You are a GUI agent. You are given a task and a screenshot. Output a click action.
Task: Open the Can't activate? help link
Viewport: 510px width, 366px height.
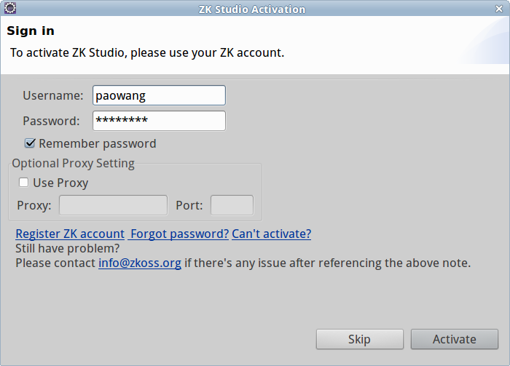click(272, 234)
